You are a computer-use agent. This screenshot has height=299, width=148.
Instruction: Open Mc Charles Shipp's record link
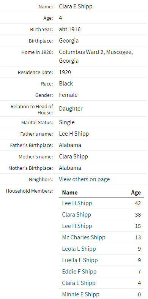(x=83, y=237)
